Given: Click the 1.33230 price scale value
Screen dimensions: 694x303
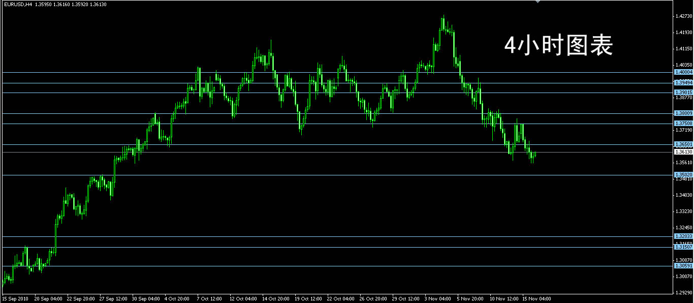Looking at the screenshot, I should click(x=684, y=211).
